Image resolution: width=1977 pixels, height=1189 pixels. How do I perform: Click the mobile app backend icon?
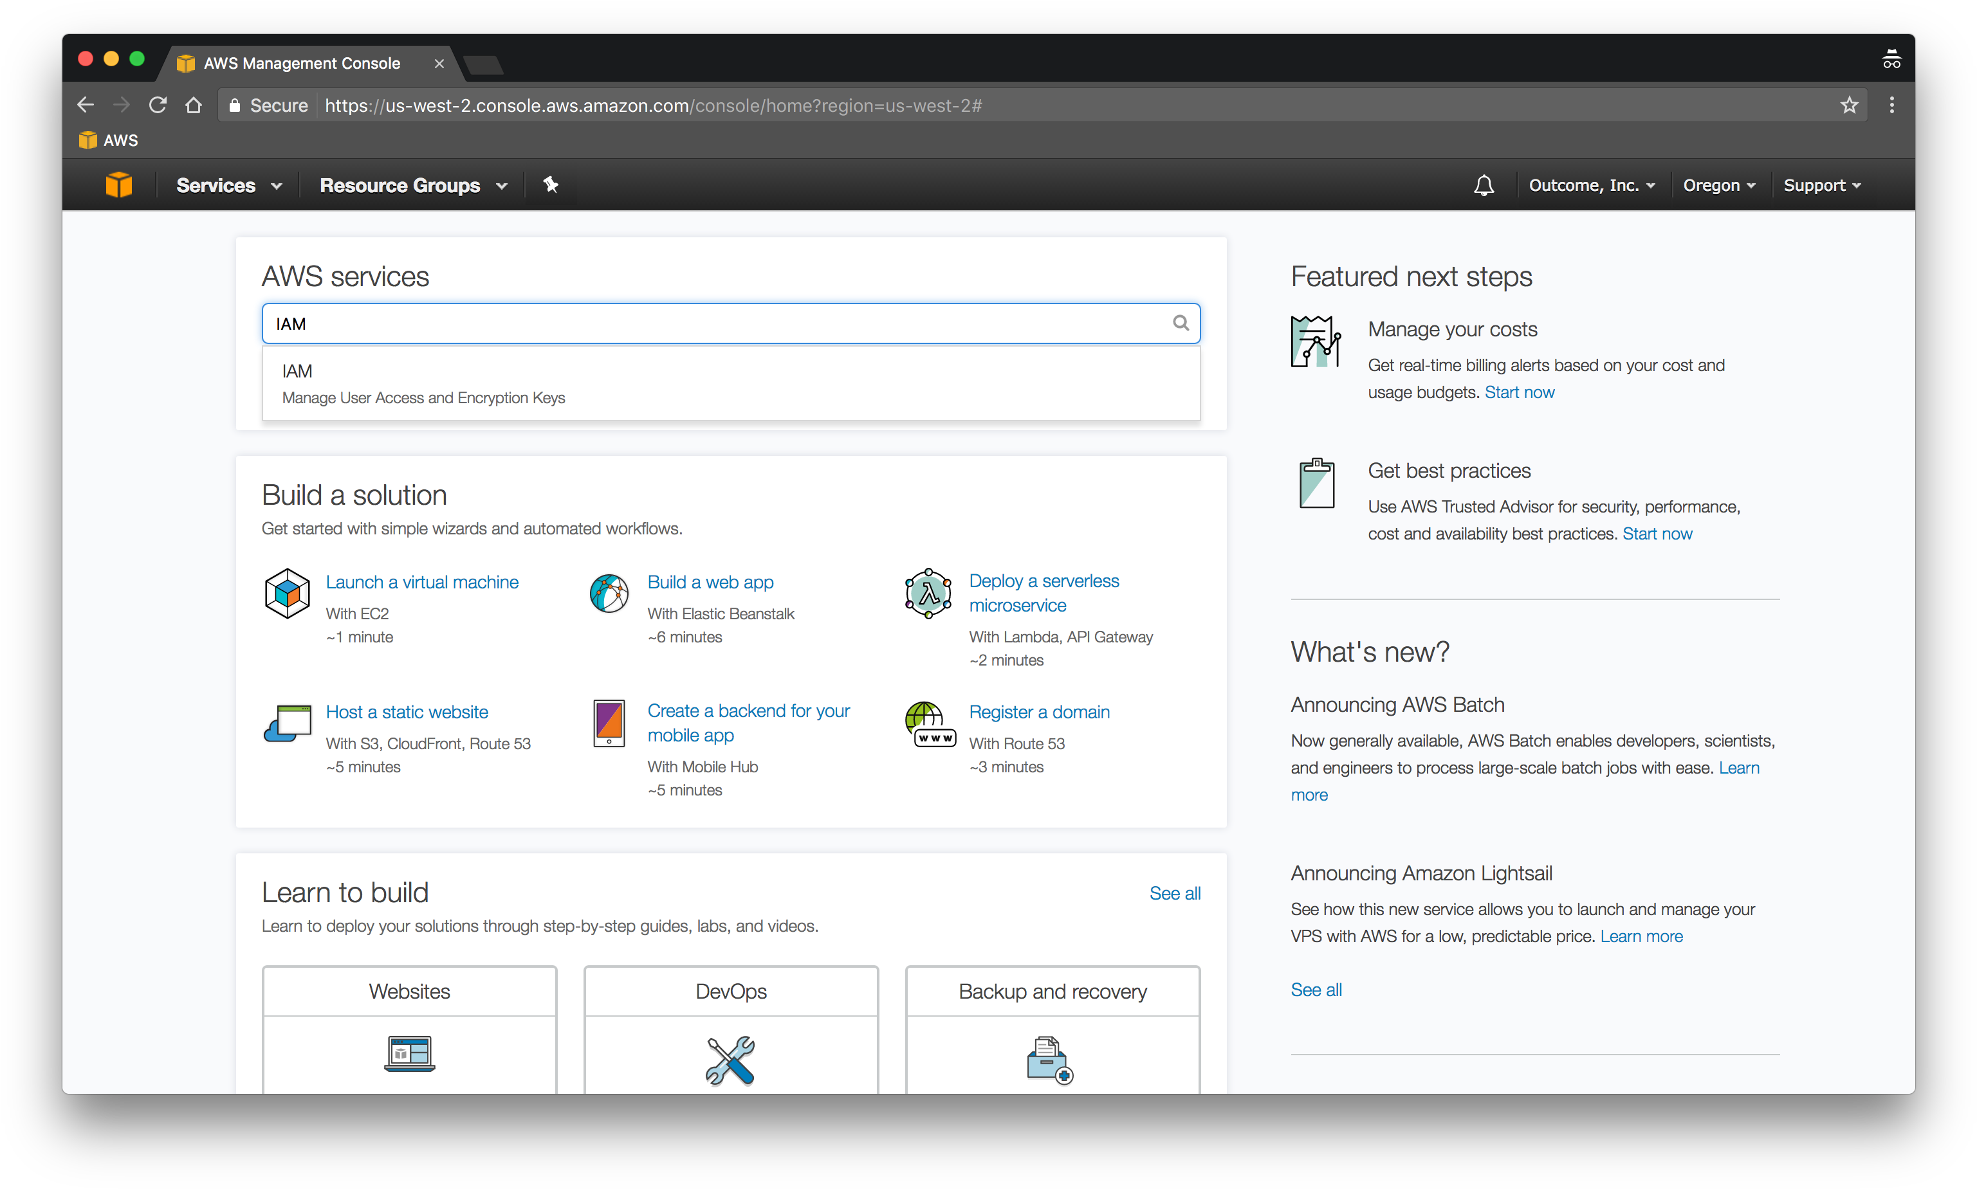point(609,723)
